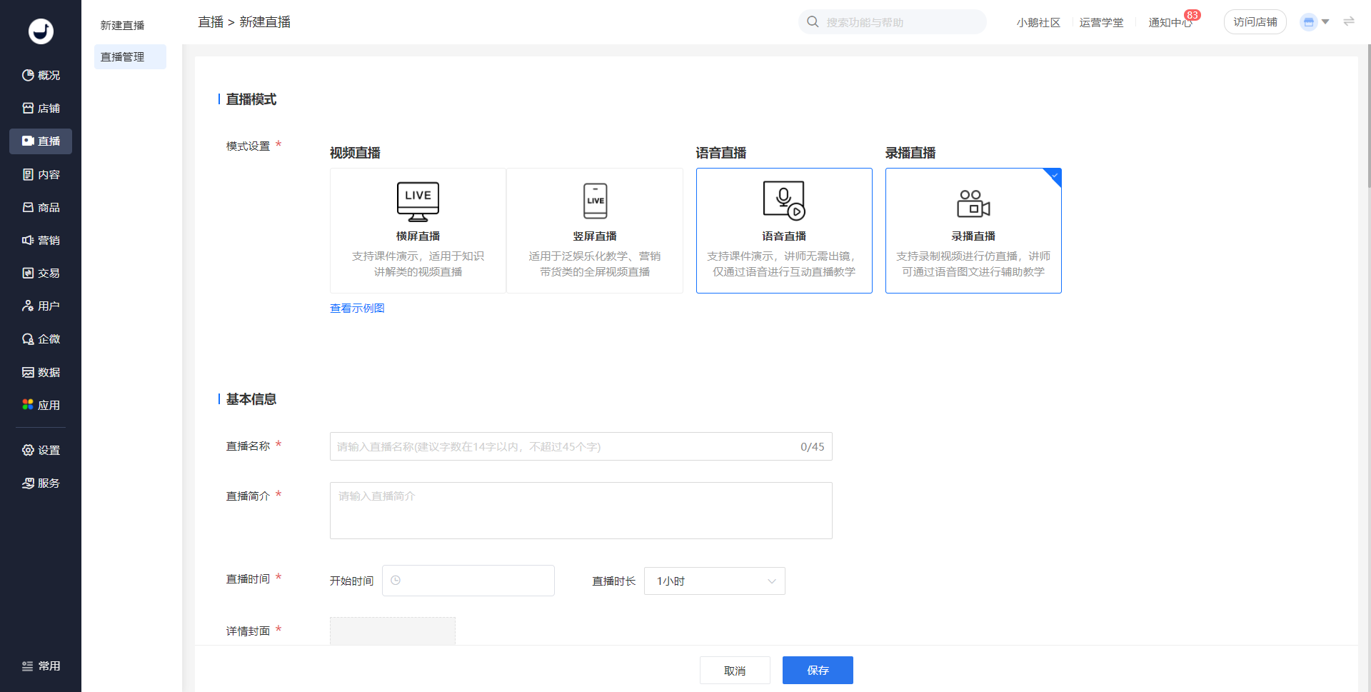Switch to 直播管理 in submenu
Image resolution: width=1371 pixels, height=692 pixels.
tap(123, 57)
